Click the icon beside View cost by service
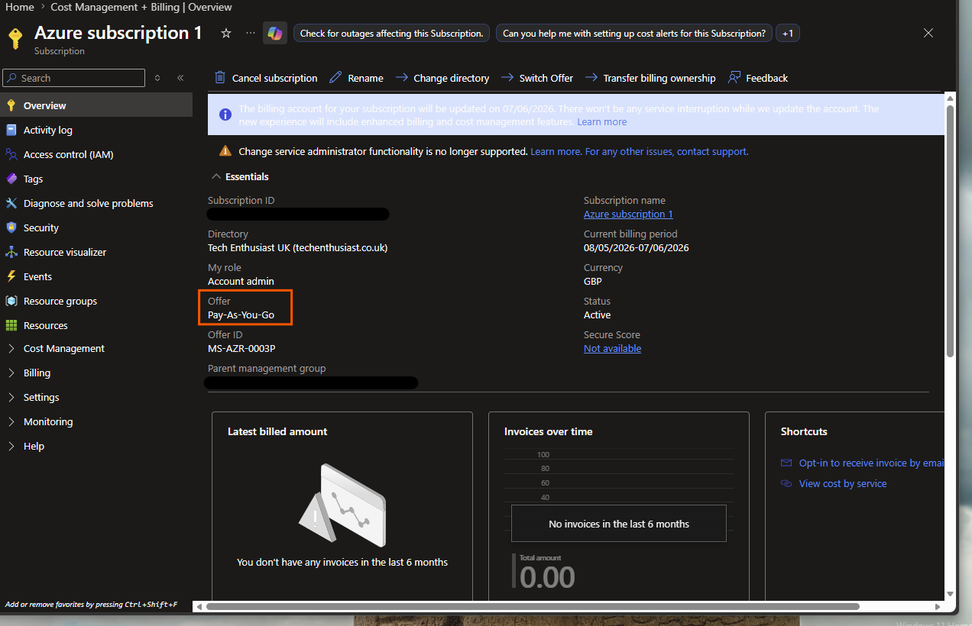Screen dimensions: 972x626 pos(786,483)
